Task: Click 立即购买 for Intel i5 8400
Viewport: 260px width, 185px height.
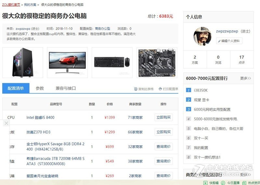Action: [x=164, y=117]
